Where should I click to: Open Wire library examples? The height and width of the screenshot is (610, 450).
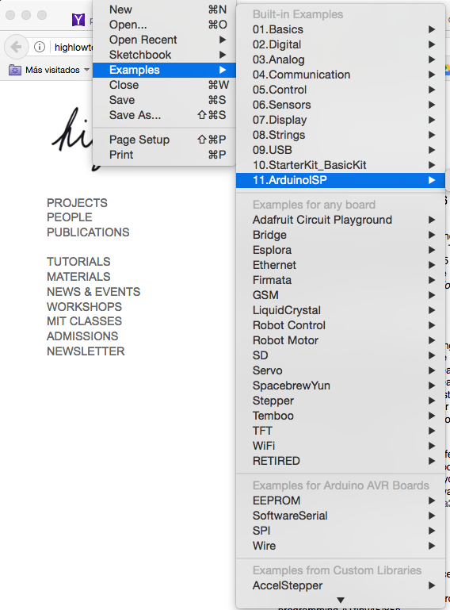tap(341, 547)
